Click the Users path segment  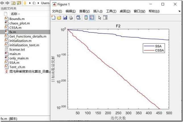(x=45, y=3)
